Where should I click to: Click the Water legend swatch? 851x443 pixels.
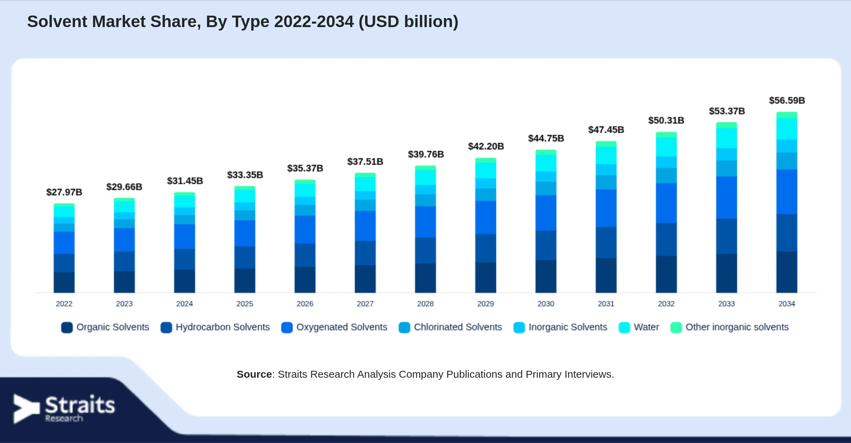(624, 327)
